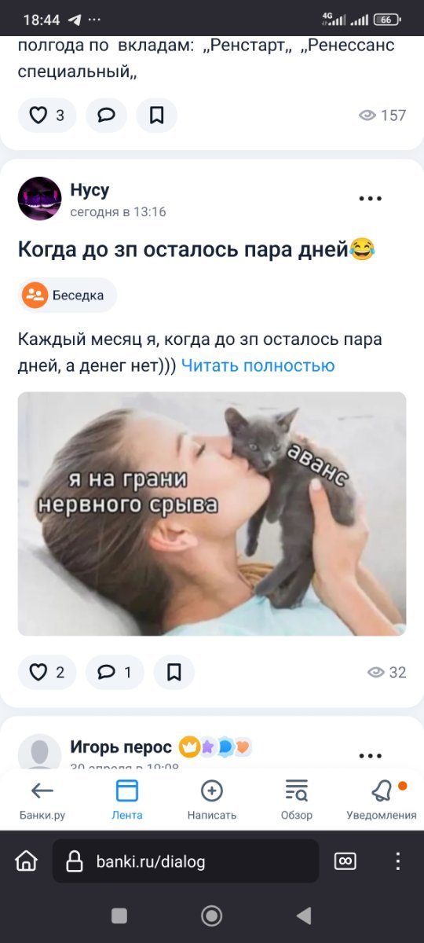The height and width of the screenshot is (943, 424).
Task: Like the top post with 3 likes
Action: click(47, 116)
